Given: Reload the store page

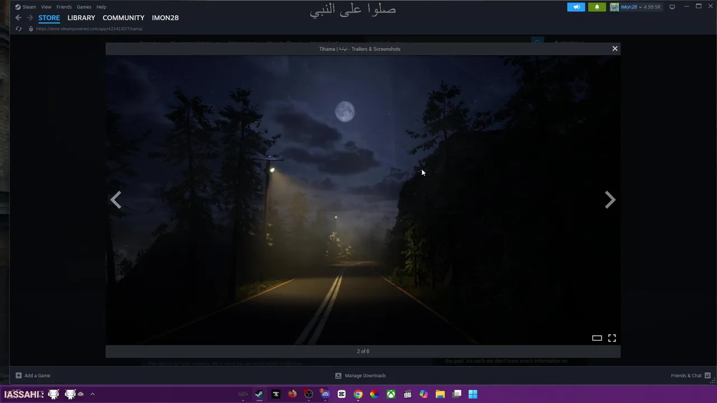Looking at the screenshot, I should click(x=18, y=29).
